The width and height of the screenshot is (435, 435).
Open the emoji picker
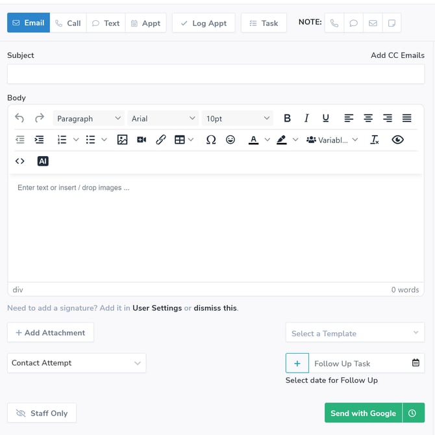[230, 140]
